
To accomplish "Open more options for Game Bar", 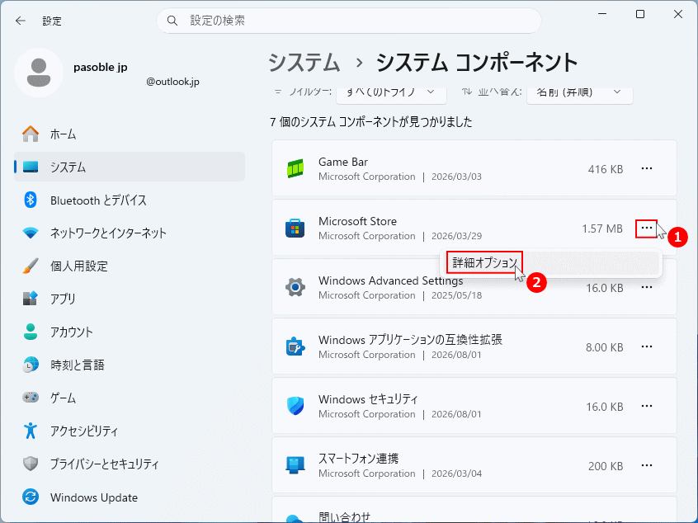I will pos(646,168).
